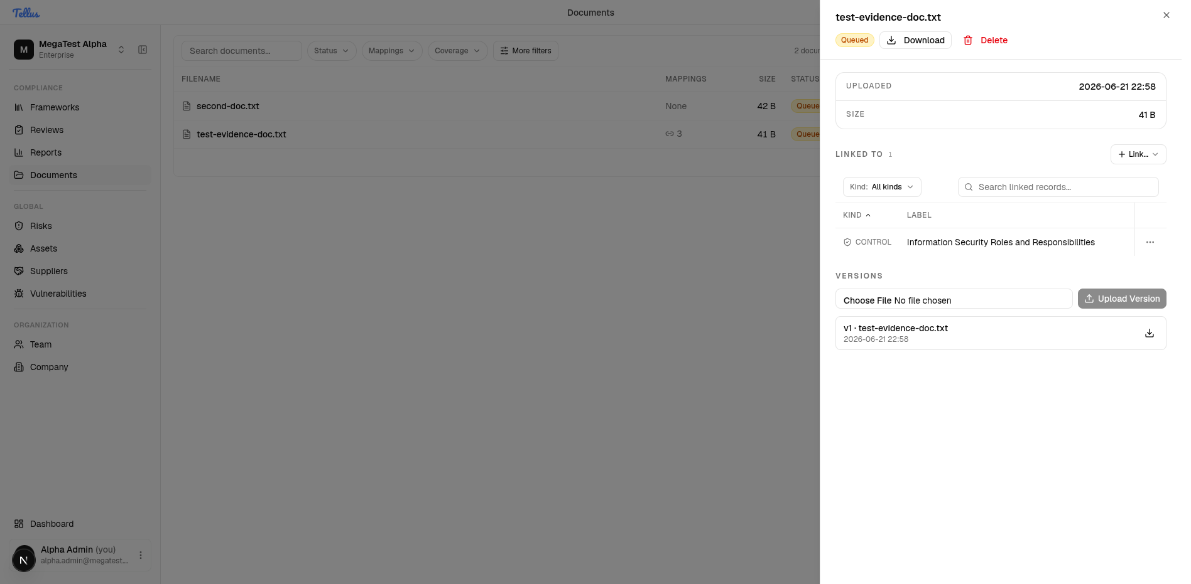This screenshot has height=584, width=1191.
Task: Open Alpha Admin user options menu
Action: click(141, 555)
